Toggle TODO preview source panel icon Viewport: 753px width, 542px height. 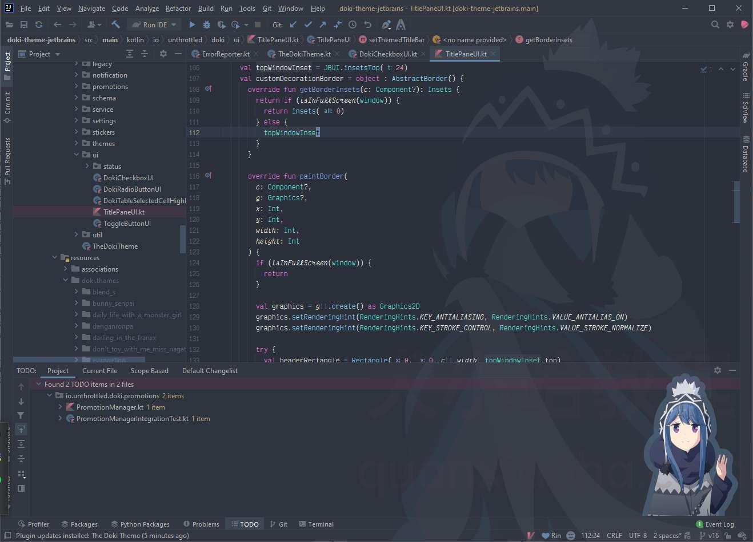click(21, 488)
